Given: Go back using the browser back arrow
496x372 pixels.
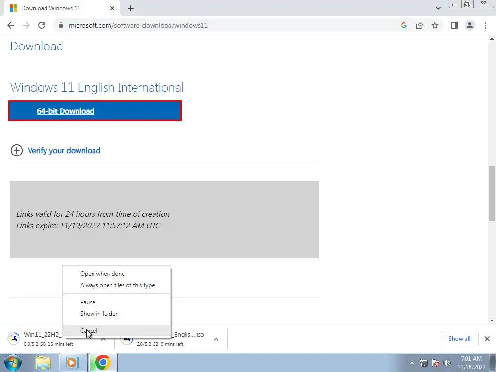Looking at the screenshot, I should [11, 25].
